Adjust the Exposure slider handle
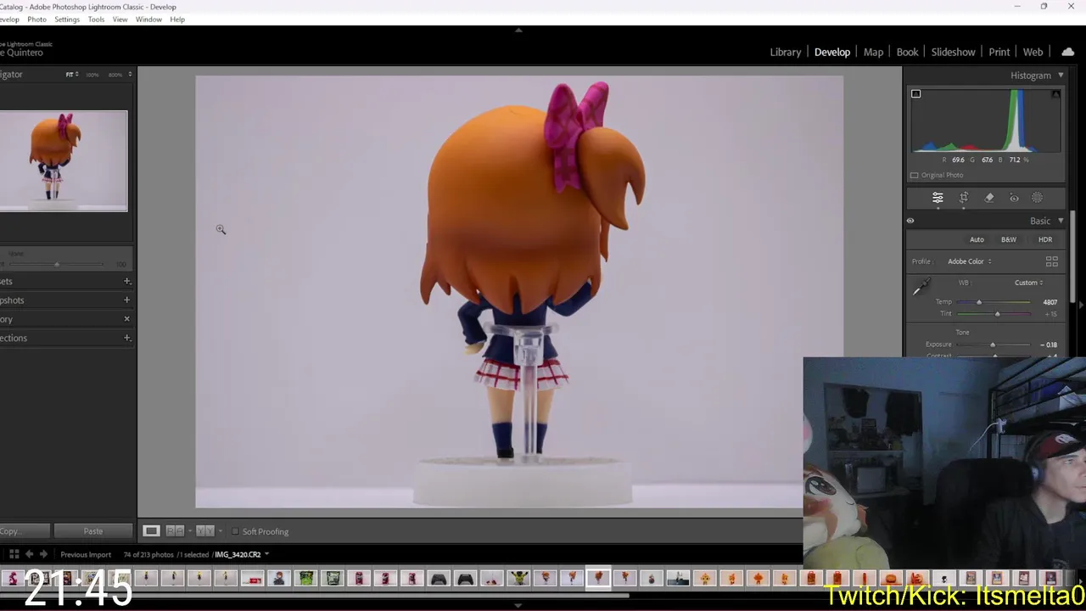This screenshot has width=1086, height=611. (x=993, y=345)
